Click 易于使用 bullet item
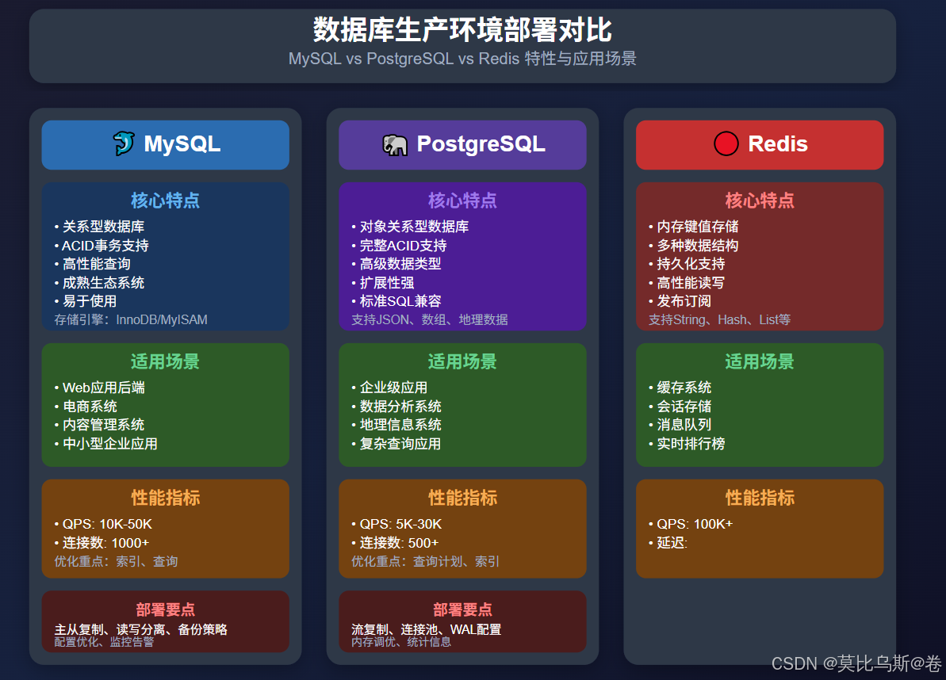This screenshot has height=680, width=946. click(x=86, y=301)
